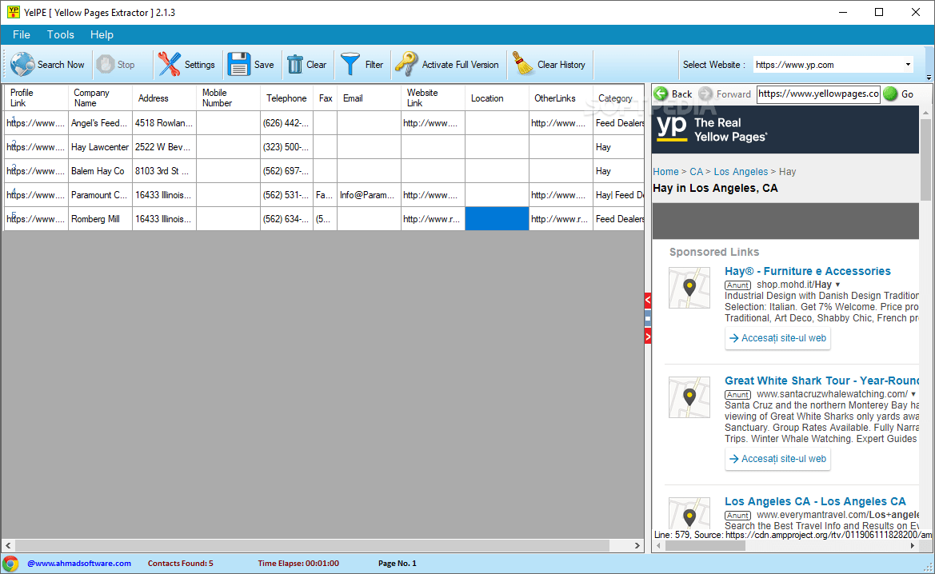Open the Help menu
Viewport: 935px width, 574px height.
tap(102, 34)
